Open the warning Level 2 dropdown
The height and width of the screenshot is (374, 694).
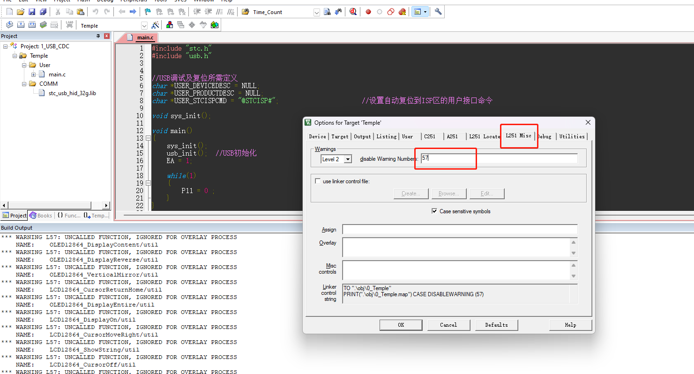[348, 159]
